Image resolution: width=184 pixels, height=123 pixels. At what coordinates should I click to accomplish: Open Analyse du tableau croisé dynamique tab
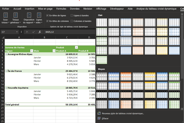point(156,9)
